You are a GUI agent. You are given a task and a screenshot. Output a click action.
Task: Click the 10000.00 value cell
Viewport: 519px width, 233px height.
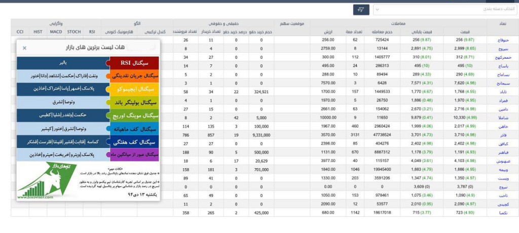pos(328,118)
